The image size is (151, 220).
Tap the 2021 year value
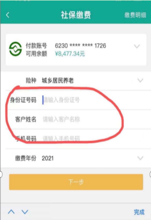coord(48,158)
